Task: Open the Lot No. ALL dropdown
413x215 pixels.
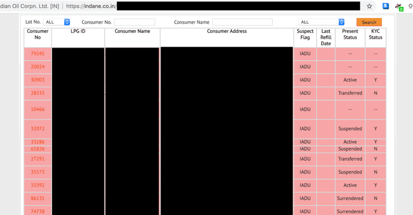Action: (x=57, y=22)
